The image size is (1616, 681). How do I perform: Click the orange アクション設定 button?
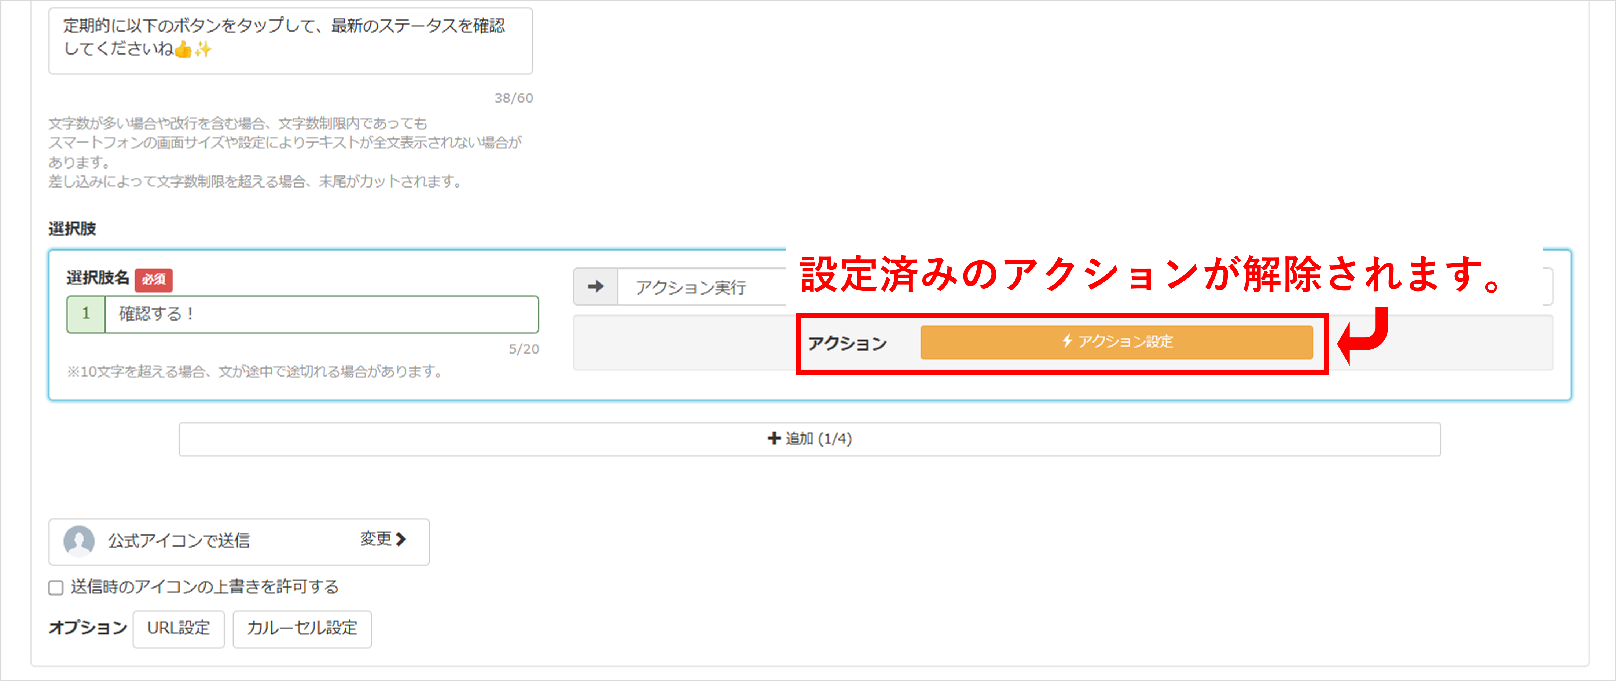[1116, 342]
